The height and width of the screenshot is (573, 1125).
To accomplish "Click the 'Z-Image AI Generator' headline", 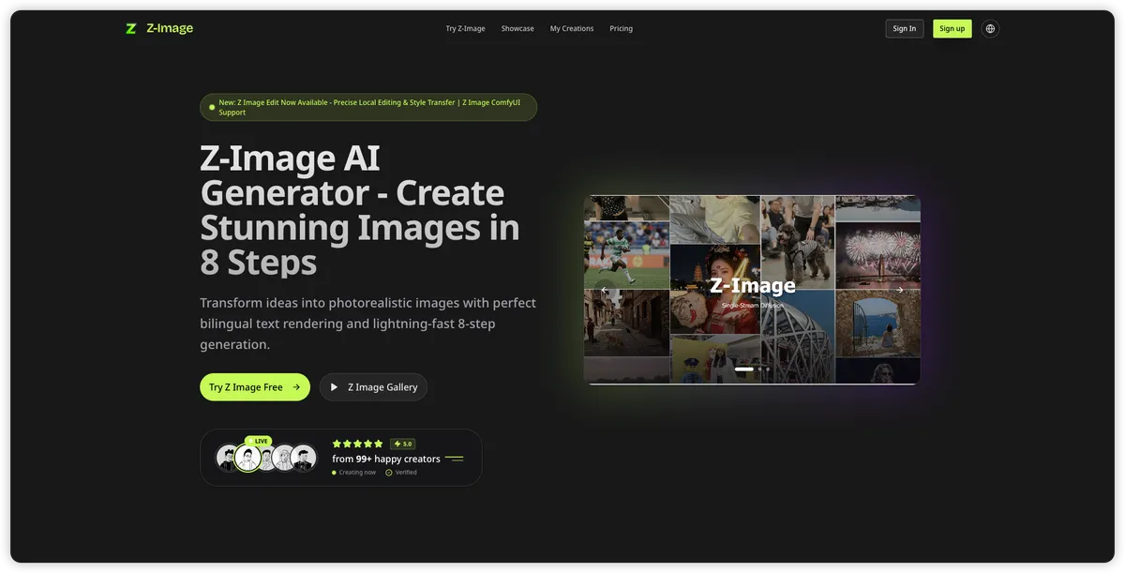I will [360, 211].
